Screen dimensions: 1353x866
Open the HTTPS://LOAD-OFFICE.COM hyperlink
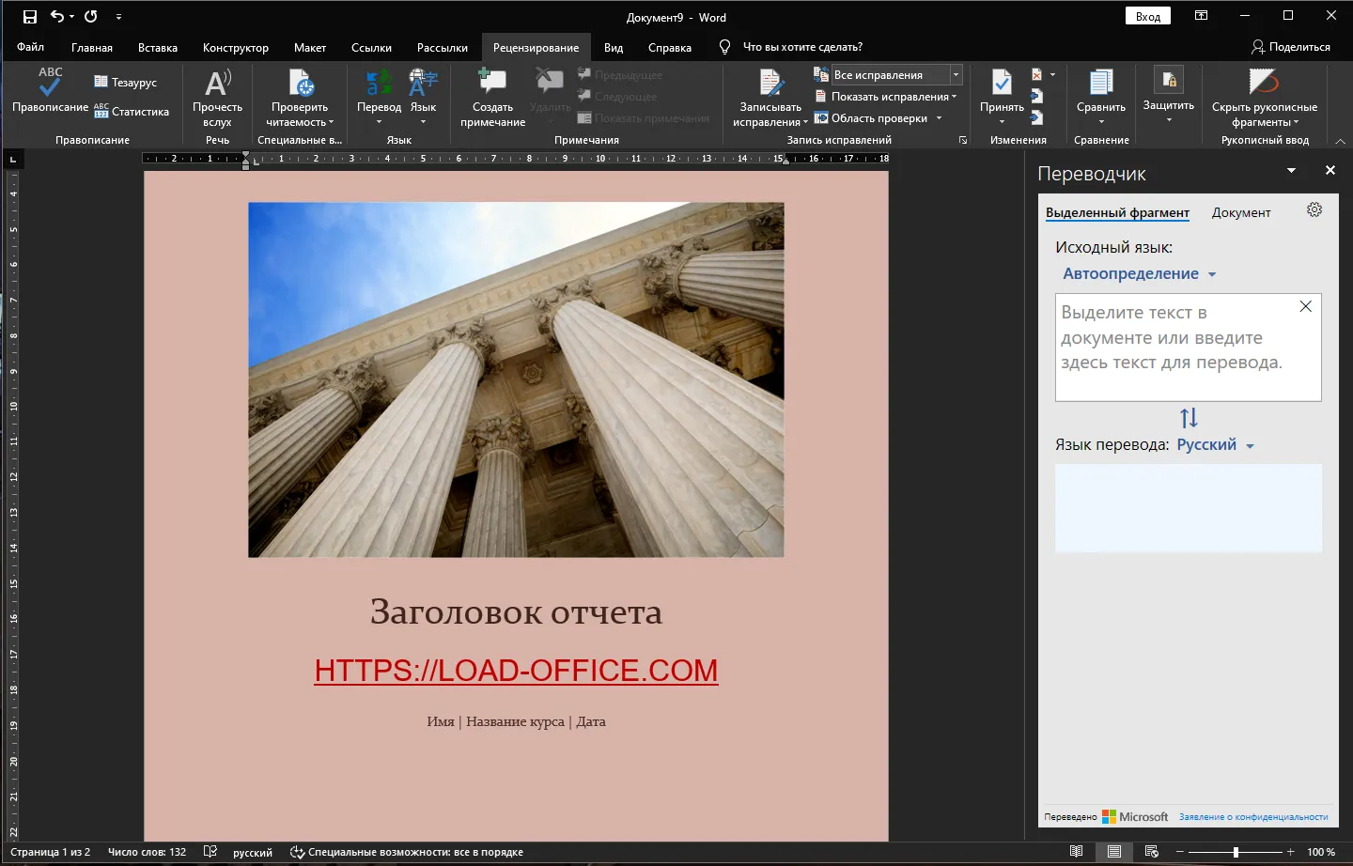coord(516,671)
